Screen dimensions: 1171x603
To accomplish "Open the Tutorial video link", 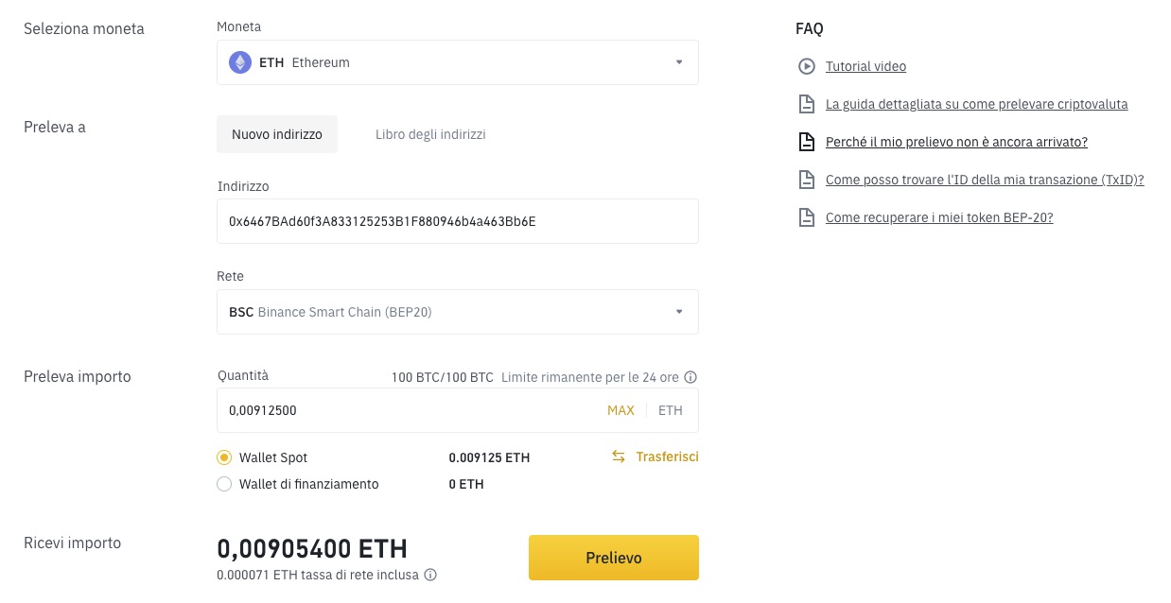I will (x=865, y=66).
